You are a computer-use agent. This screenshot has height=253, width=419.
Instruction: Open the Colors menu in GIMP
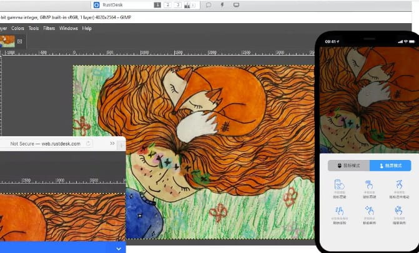(17, 28)
